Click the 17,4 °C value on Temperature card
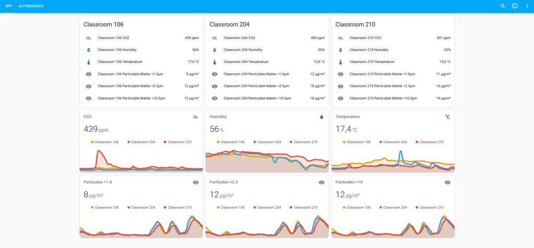The width and height of the screenshot is (534, 248). coord(346,129)
